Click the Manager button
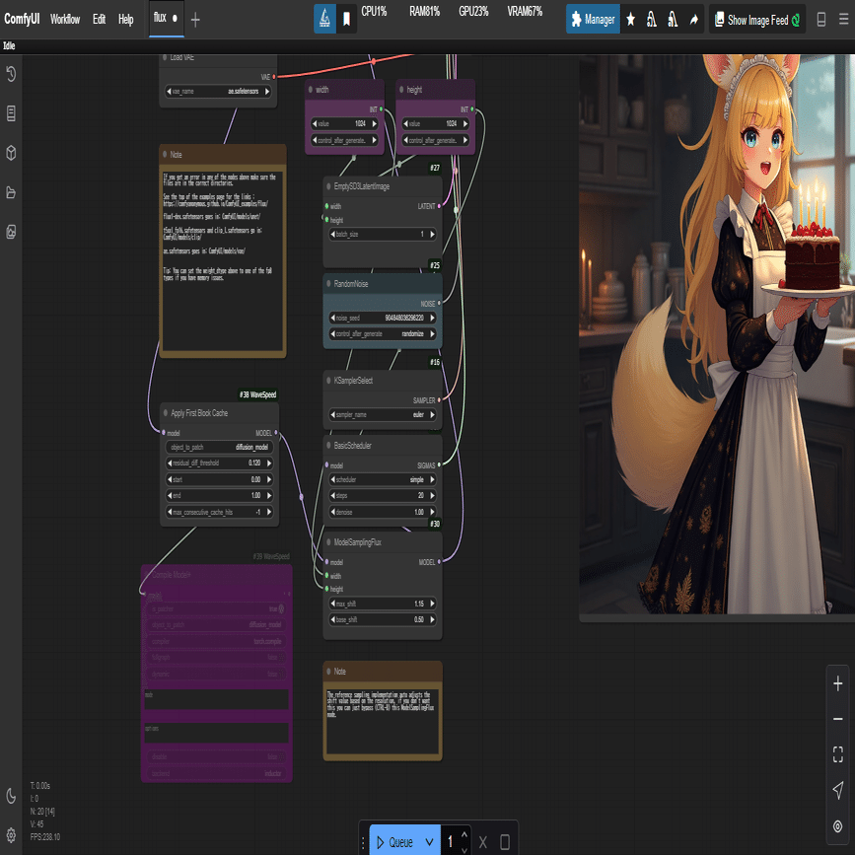 click(x=593, y=20)
